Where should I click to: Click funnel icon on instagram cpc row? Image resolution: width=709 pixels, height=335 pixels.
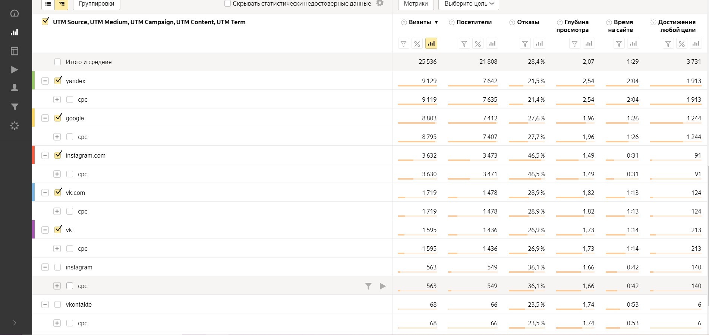[368, 286]
